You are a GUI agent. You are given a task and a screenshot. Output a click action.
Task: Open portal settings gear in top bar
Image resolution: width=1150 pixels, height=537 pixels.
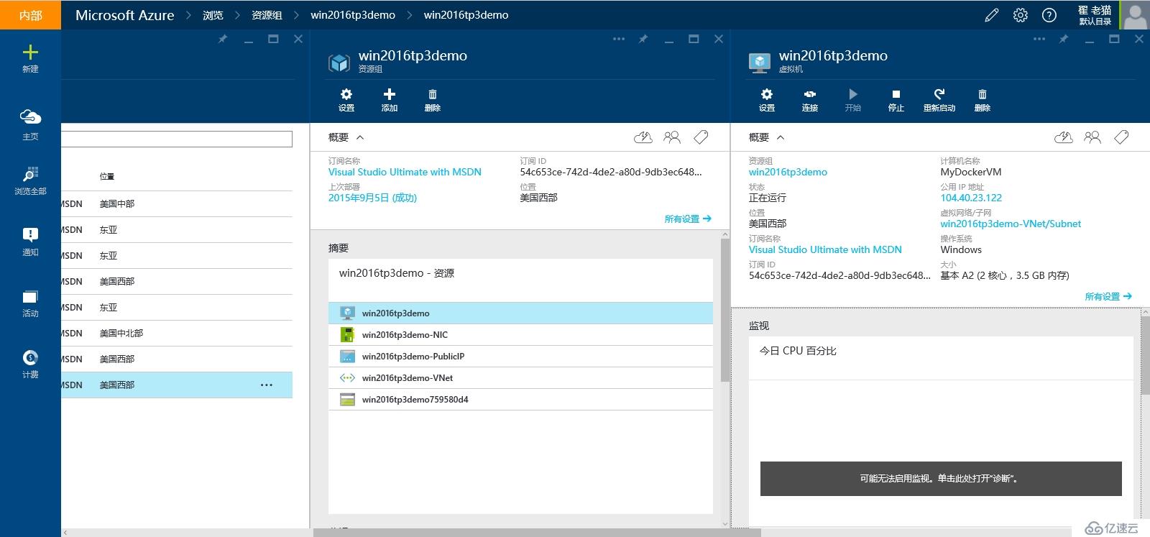coord(1021,15)
